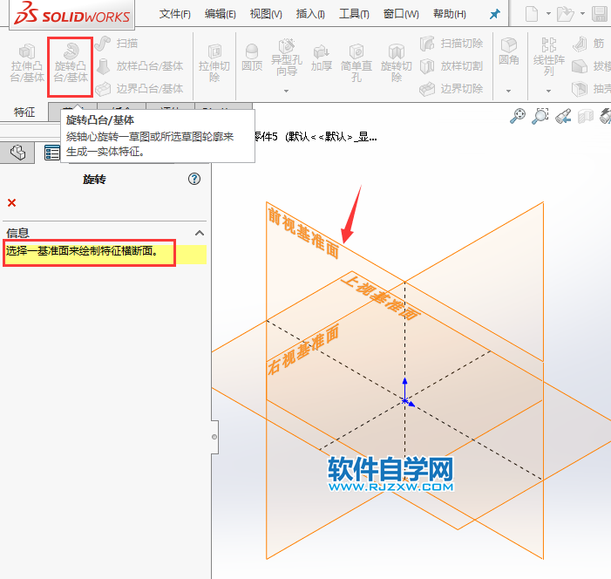The height and width of the screenshot is (579, 611).
Task: Click the Fillet (圆角) tool
Action: coord(508,51)
